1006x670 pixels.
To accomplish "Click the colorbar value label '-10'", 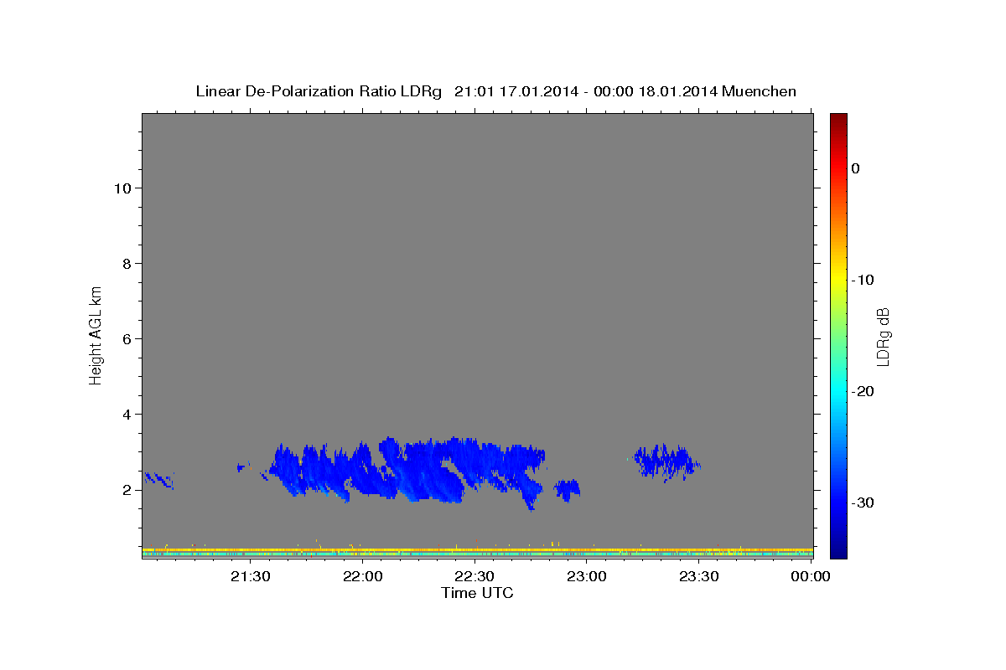I will coord(863,280).
